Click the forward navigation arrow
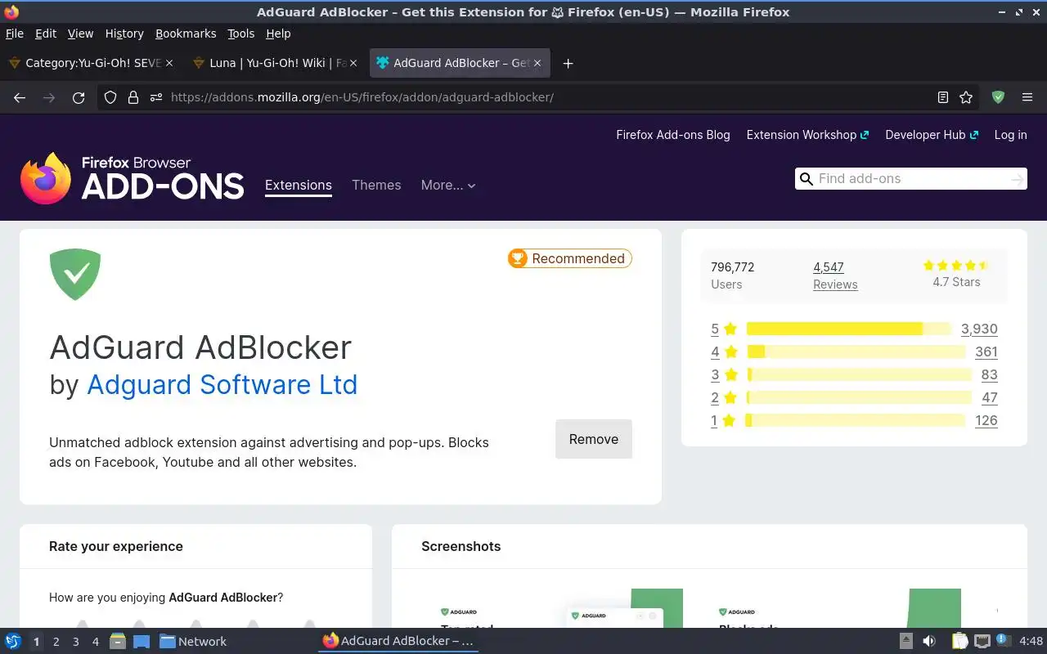Image resolution: width=1047 pixels, height=654 pixels. (x=49, y=97)
